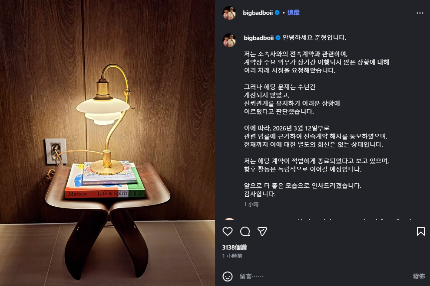Click the verified badge beside caption username
Viewport: 430px width, 286px height.
tap(278, 38)
